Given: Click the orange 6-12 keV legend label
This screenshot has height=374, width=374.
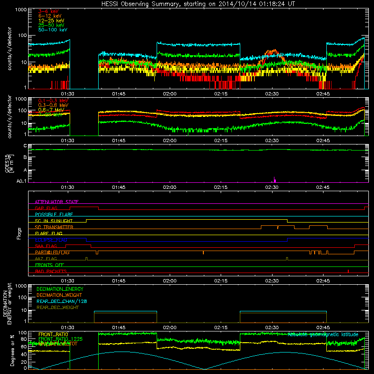Looking at the screenshot, I should pyautogui.click(x=50, y=16).
